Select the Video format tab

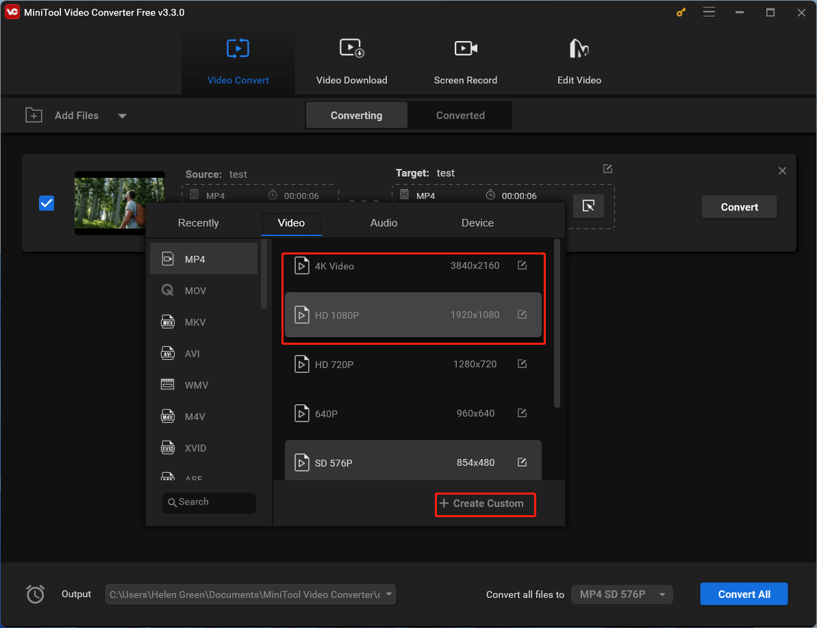(x=291, y=223)
